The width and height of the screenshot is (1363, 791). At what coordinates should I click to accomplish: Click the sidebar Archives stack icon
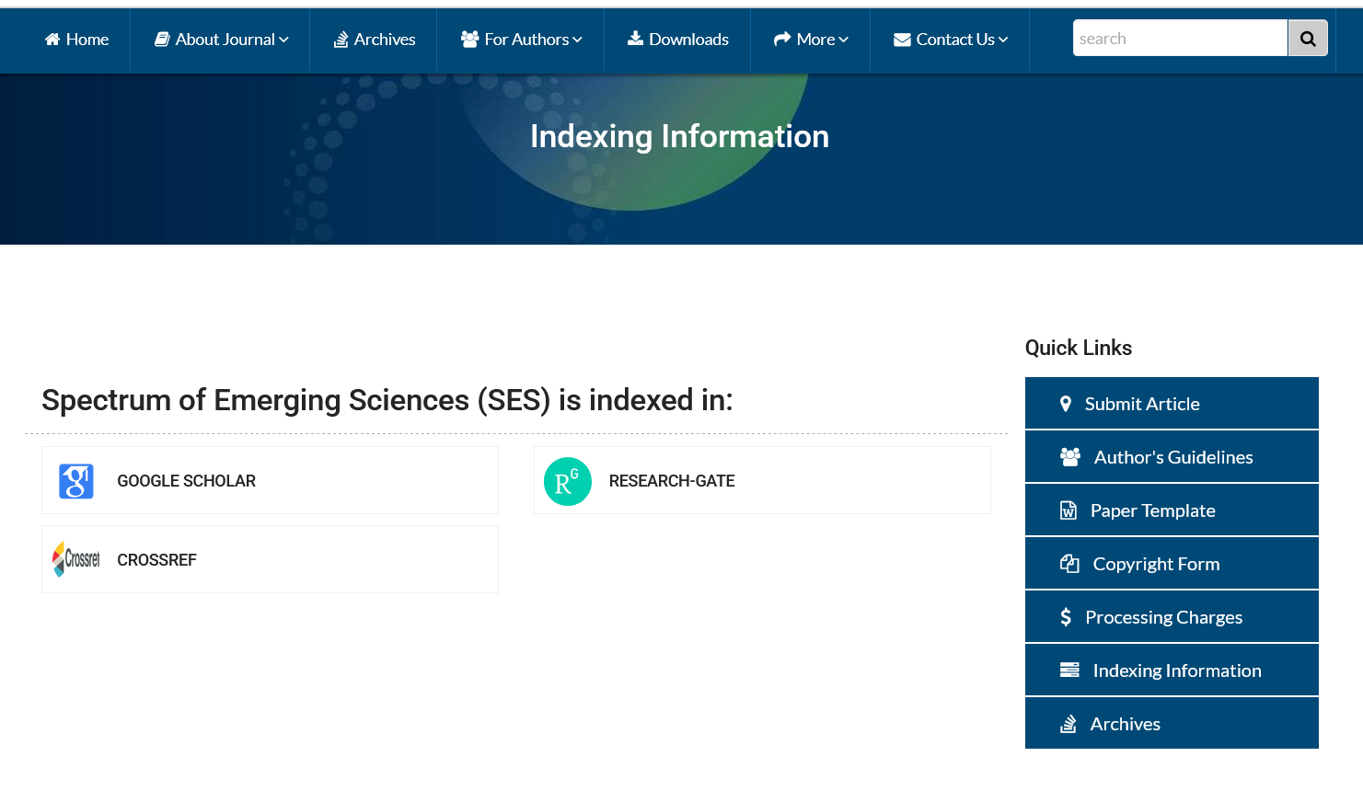(1068, 724)
